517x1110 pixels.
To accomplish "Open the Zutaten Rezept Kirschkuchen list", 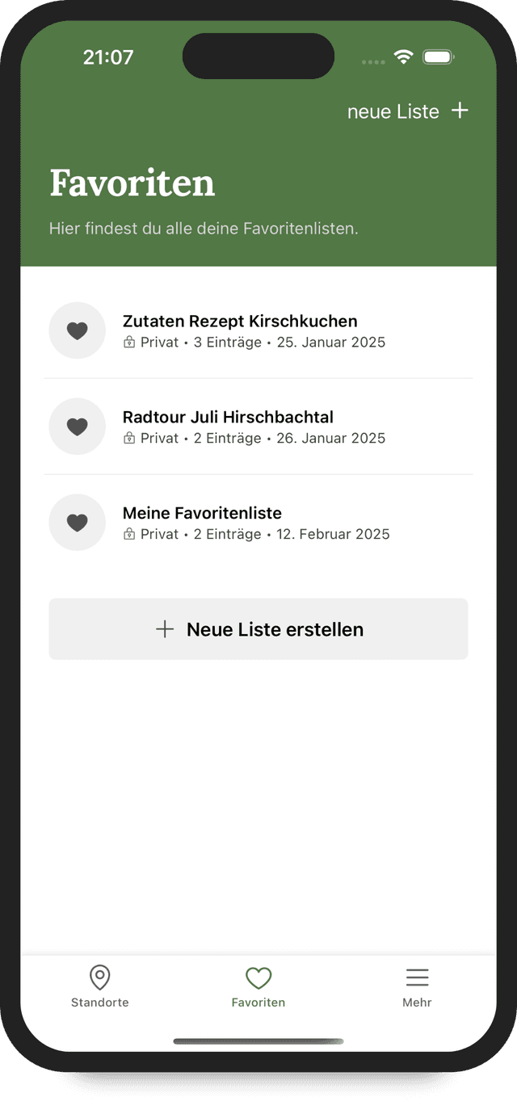I will [x=240, y=322].
